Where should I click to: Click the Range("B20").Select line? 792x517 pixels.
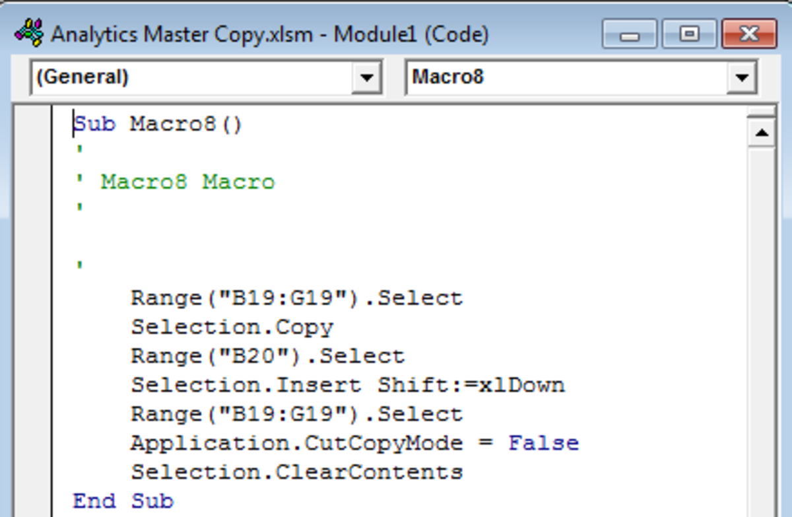(x=267, y=356)
